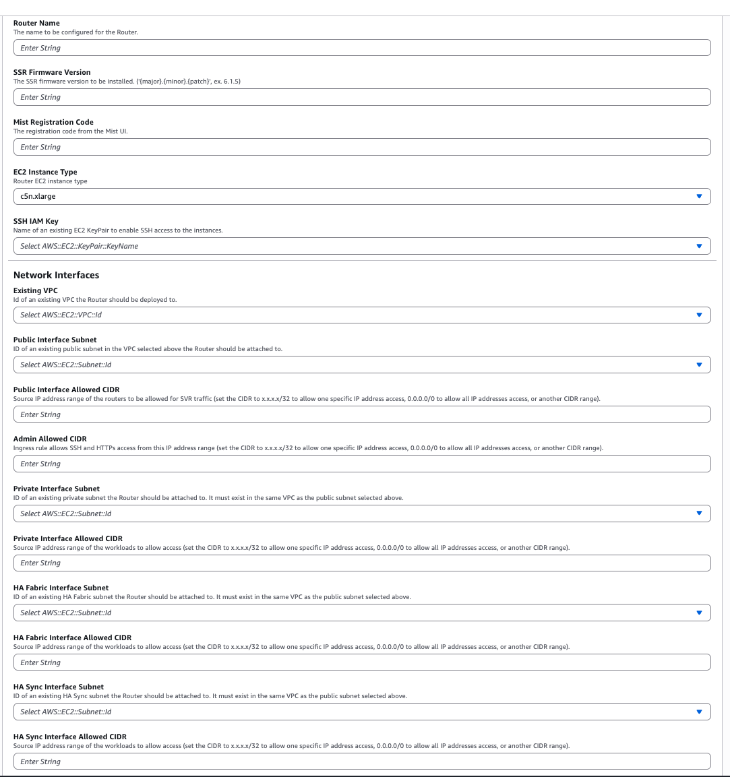This screenshot has width=730, height=777.
Task: Click the HA Fabric Interface Allowed CIDR field
Action: tap(362, 662)
